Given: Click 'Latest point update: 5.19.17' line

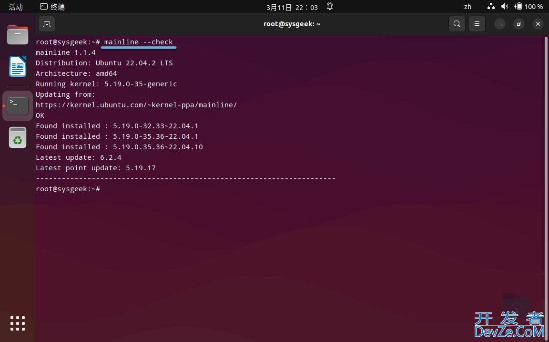Looking at the screenshot, I should (96, 168).
